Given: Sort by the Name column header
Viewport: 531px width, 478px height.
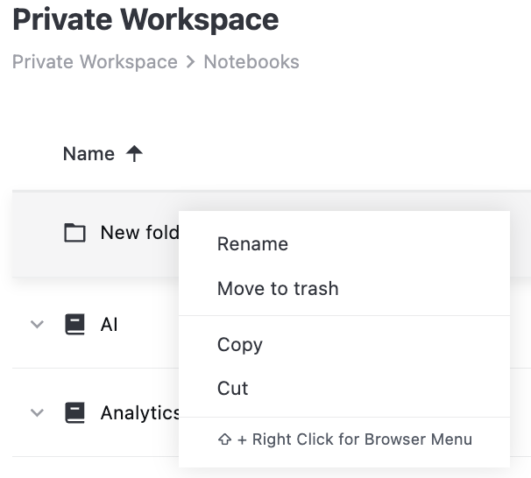Looking at the screenshot, I should pos(88,154).
